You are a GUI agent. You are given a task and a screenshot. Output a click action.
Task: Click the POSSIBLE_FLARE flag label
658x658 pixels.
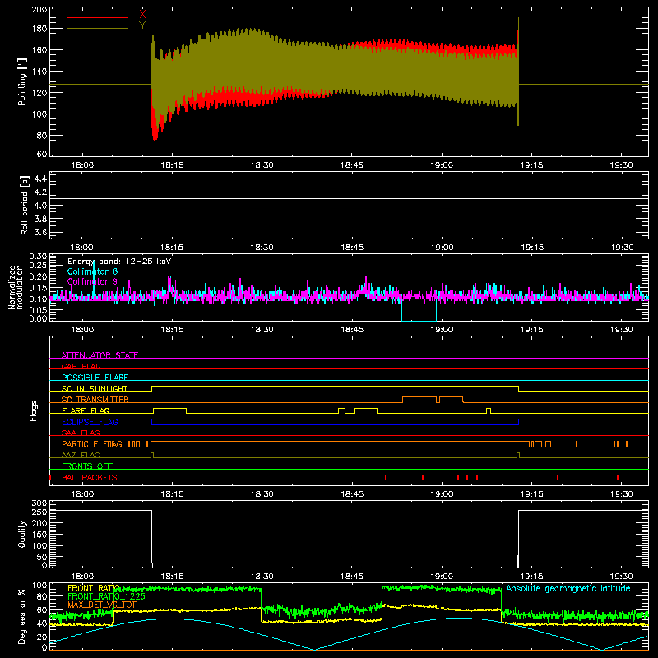click(x=95, y=378)
